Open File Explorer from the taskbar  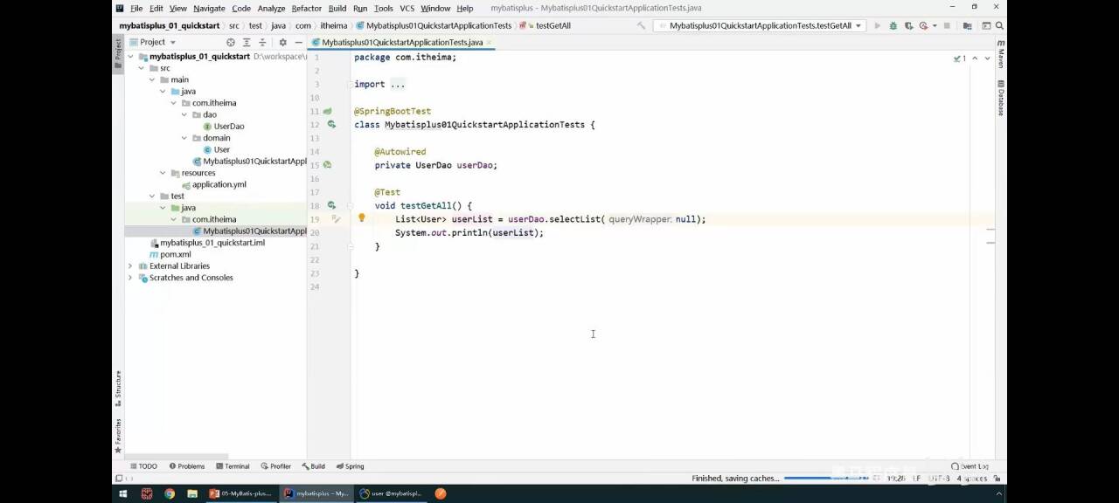[x=191, y=493]
